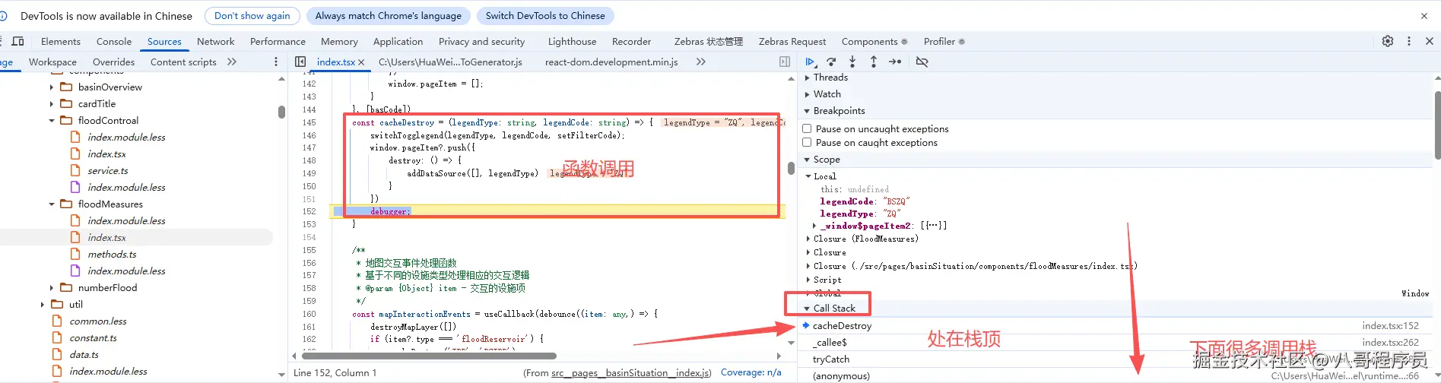Image resolution: width=1441 pixels, height=383 pixels.
Task: Collapse the Scope section
Action: (x=808, y=159)
